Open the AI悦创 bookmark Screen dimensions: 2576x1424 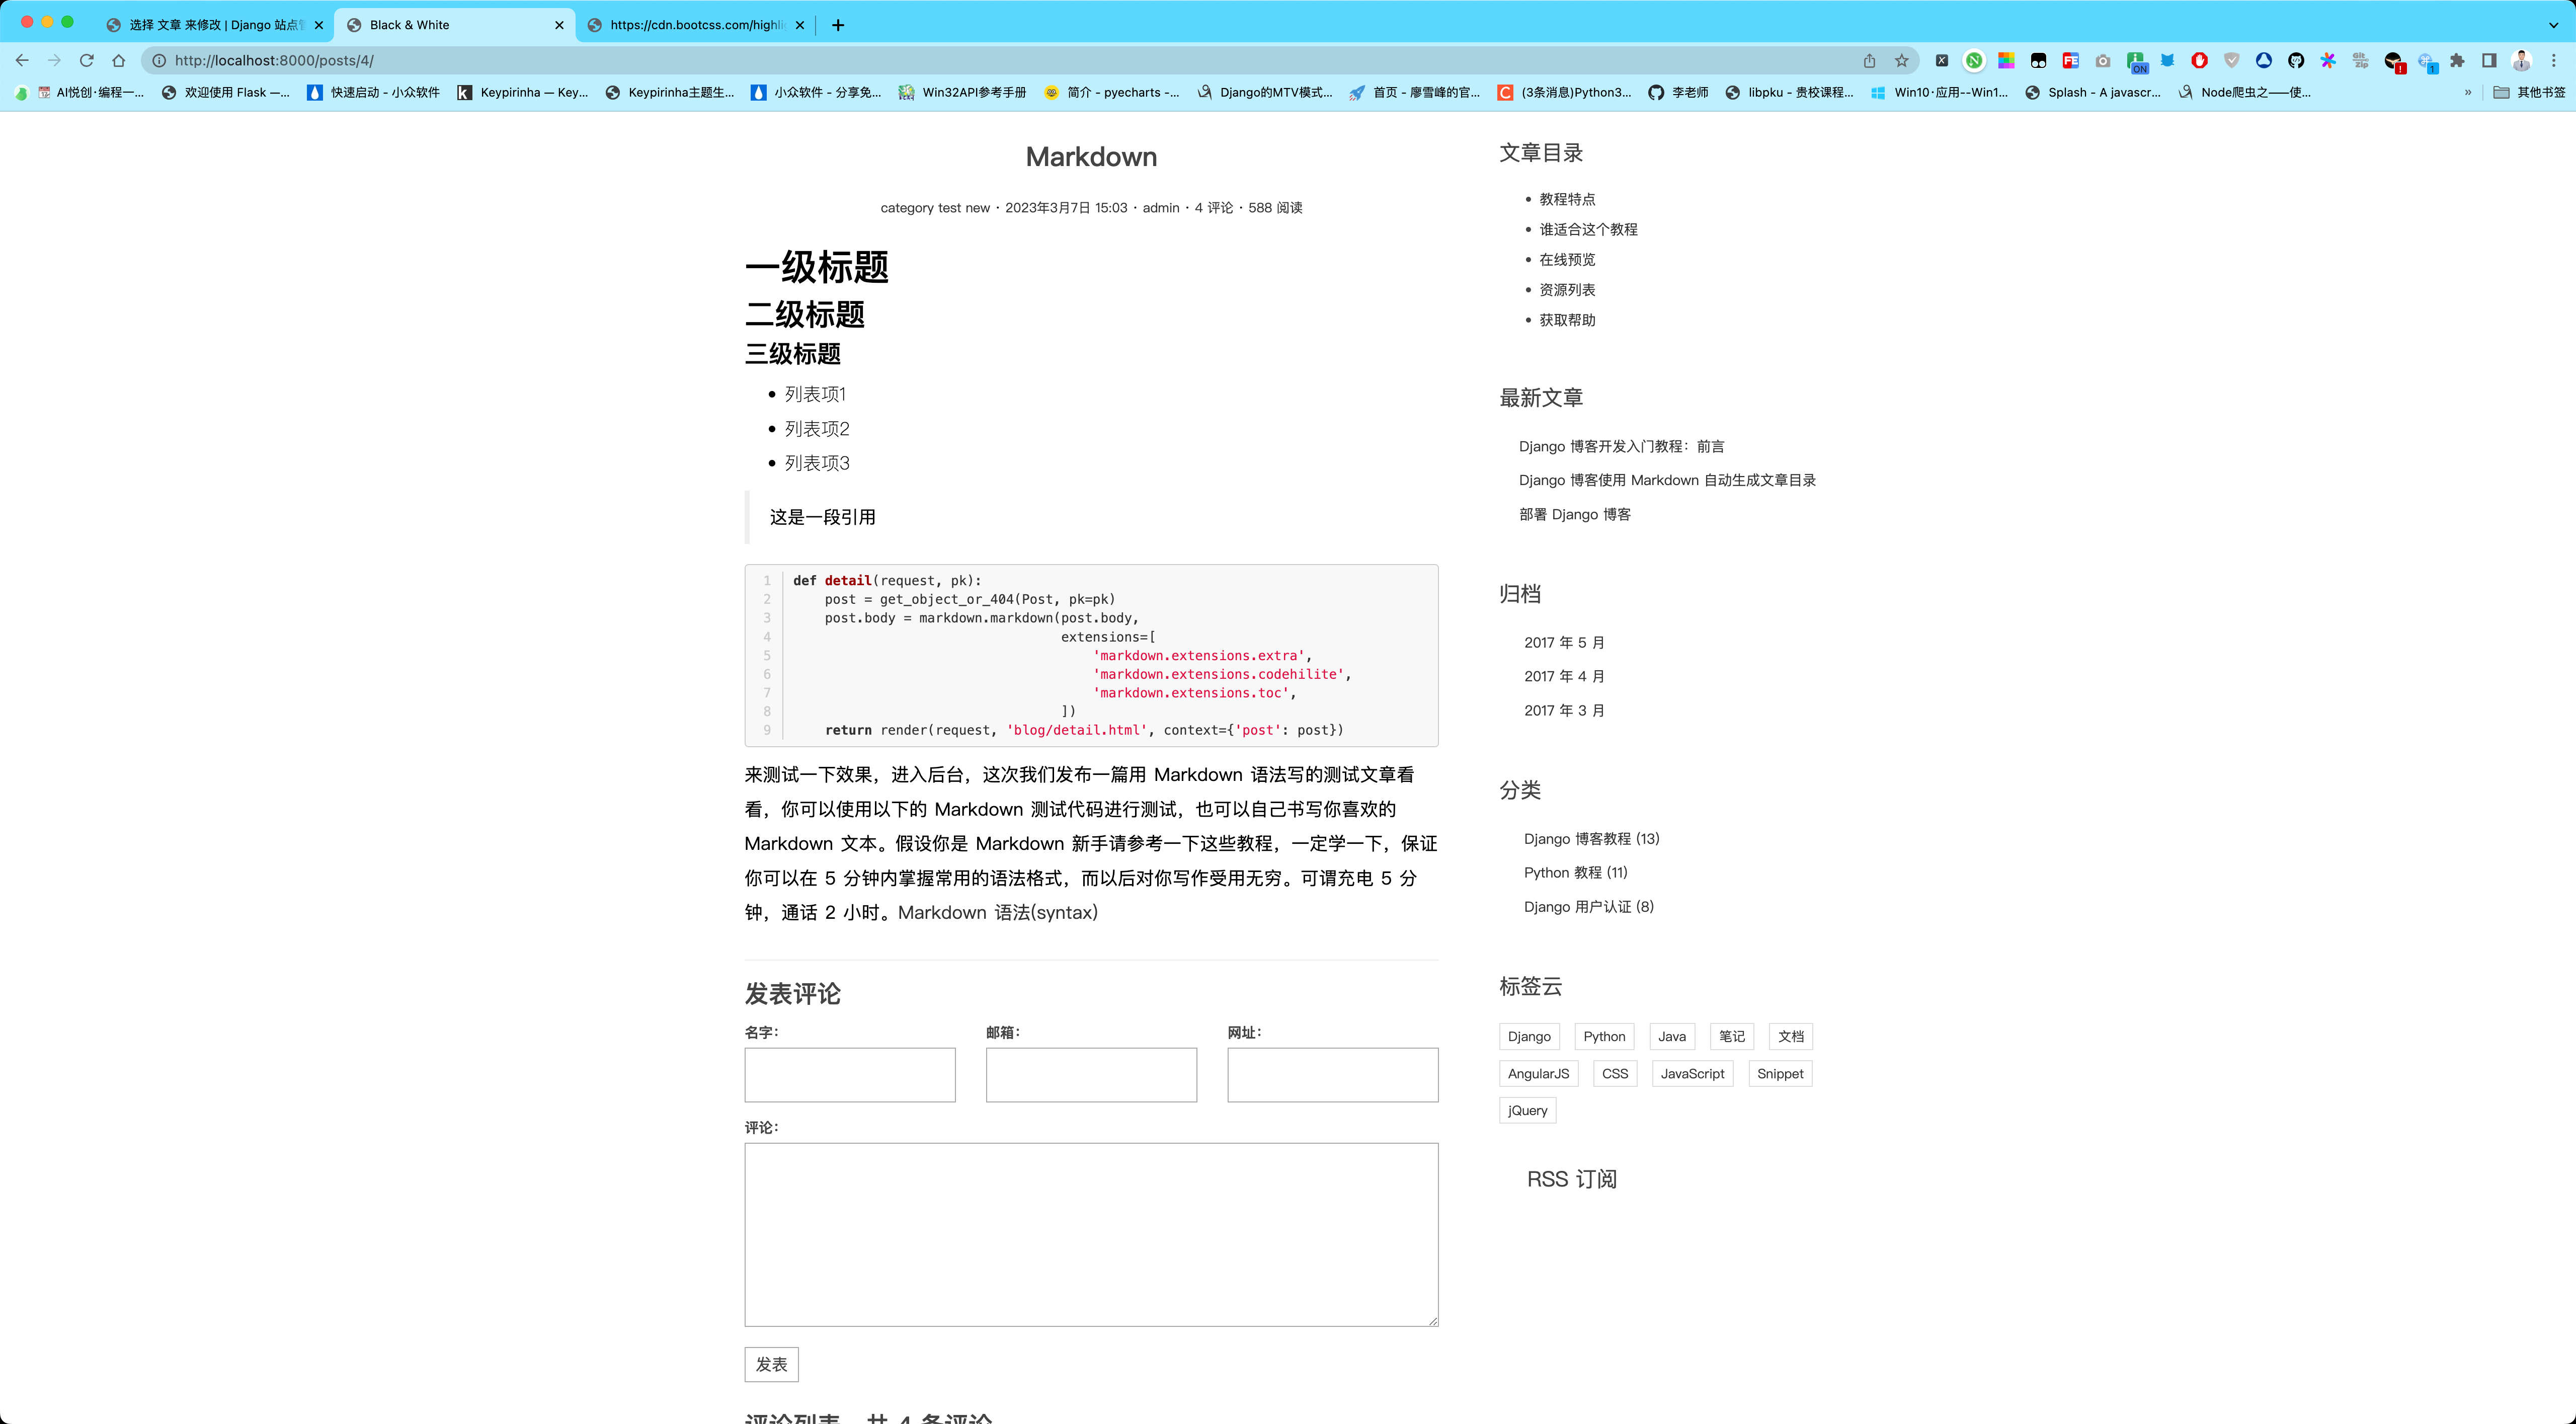point(91,92)
